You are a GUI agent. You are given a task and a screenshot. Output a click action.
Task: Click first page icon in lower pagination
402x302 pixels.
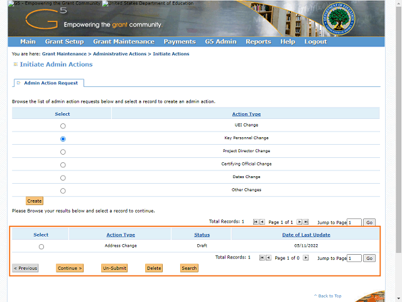(262, 258)
